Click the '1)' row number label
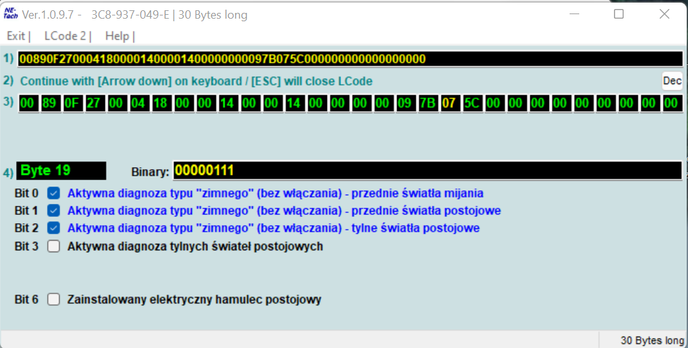Viewport: 688px width, 348px height. 8,59
